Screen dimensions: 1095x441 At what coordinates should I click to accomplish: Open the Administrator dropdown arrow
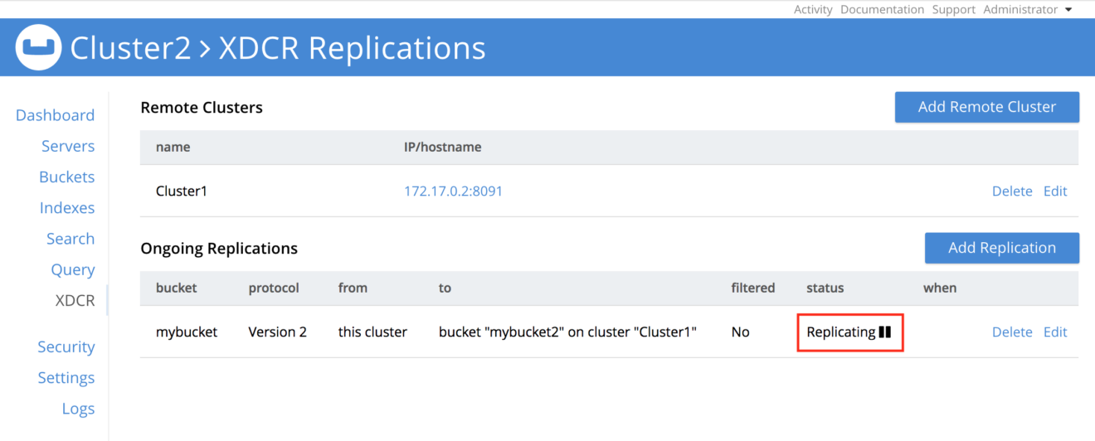[1068, 10]
